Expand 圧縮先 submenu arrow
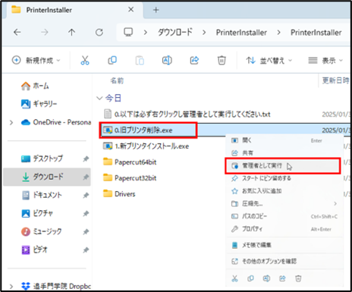352x292 pixels. coord(335,203)
